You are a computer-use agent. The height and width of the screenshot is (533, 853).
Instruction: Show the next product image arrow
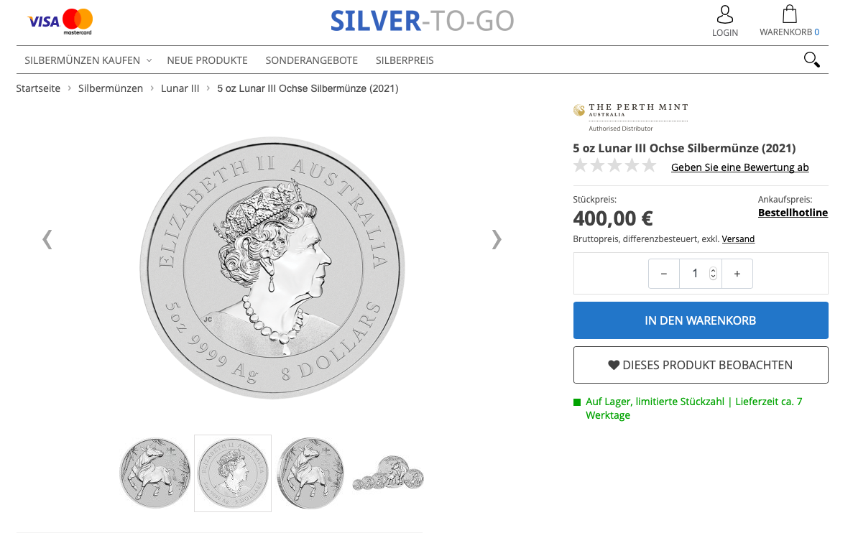pyautogui.click(x=496, y=238)
